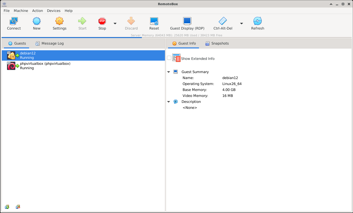This screenshot has height=213, width=353.
Task: Click the Discard toolbar button
Action: [x=131, y=24]
